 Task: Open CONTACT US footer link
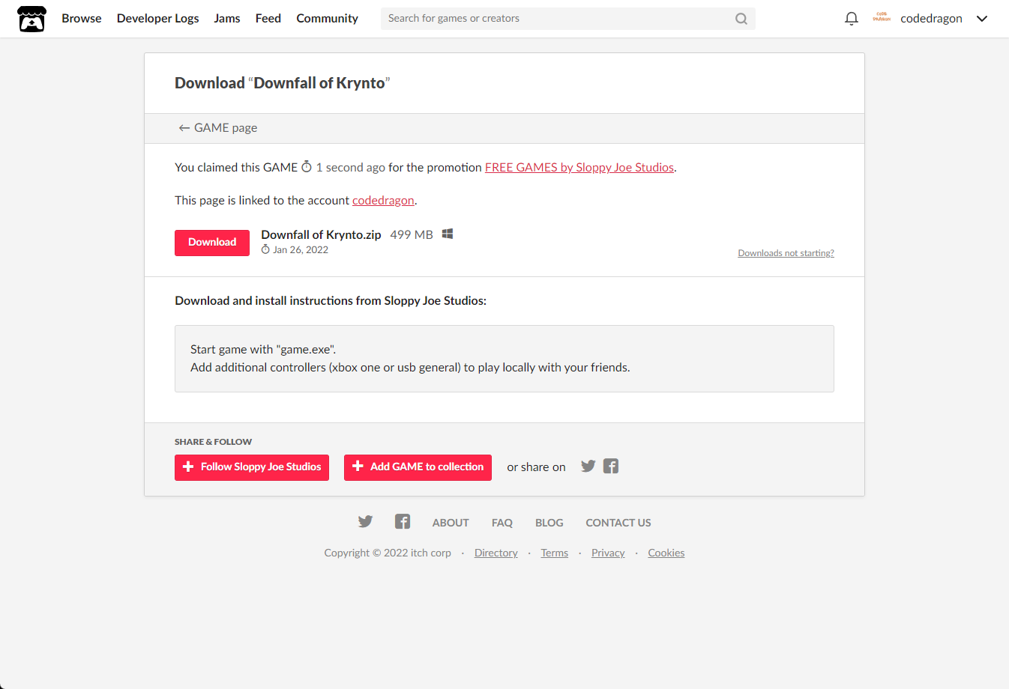(x=618, y=523)
